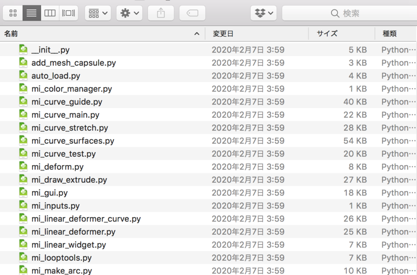Switch to icon view in toolbar
Image resolution: width=417 pixels, height=275 pixels.
point(13,13)
